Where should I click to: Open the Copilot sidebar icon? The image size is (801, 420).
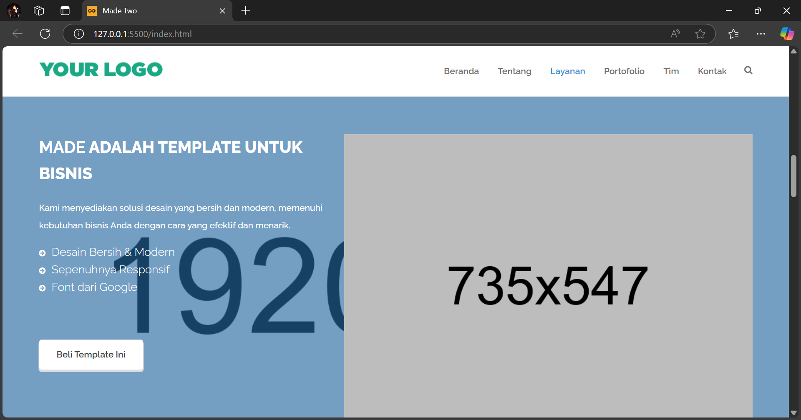click(787, 34)
